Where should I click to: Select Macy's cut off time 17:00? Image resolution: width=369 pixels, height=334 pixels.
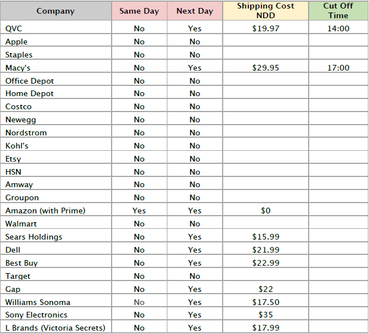tap(338, 68)
